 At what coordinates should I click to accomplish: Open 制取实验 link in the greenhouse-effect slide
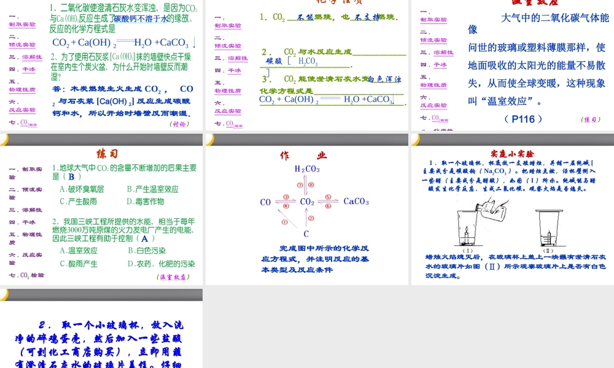[x=433, y=20]
